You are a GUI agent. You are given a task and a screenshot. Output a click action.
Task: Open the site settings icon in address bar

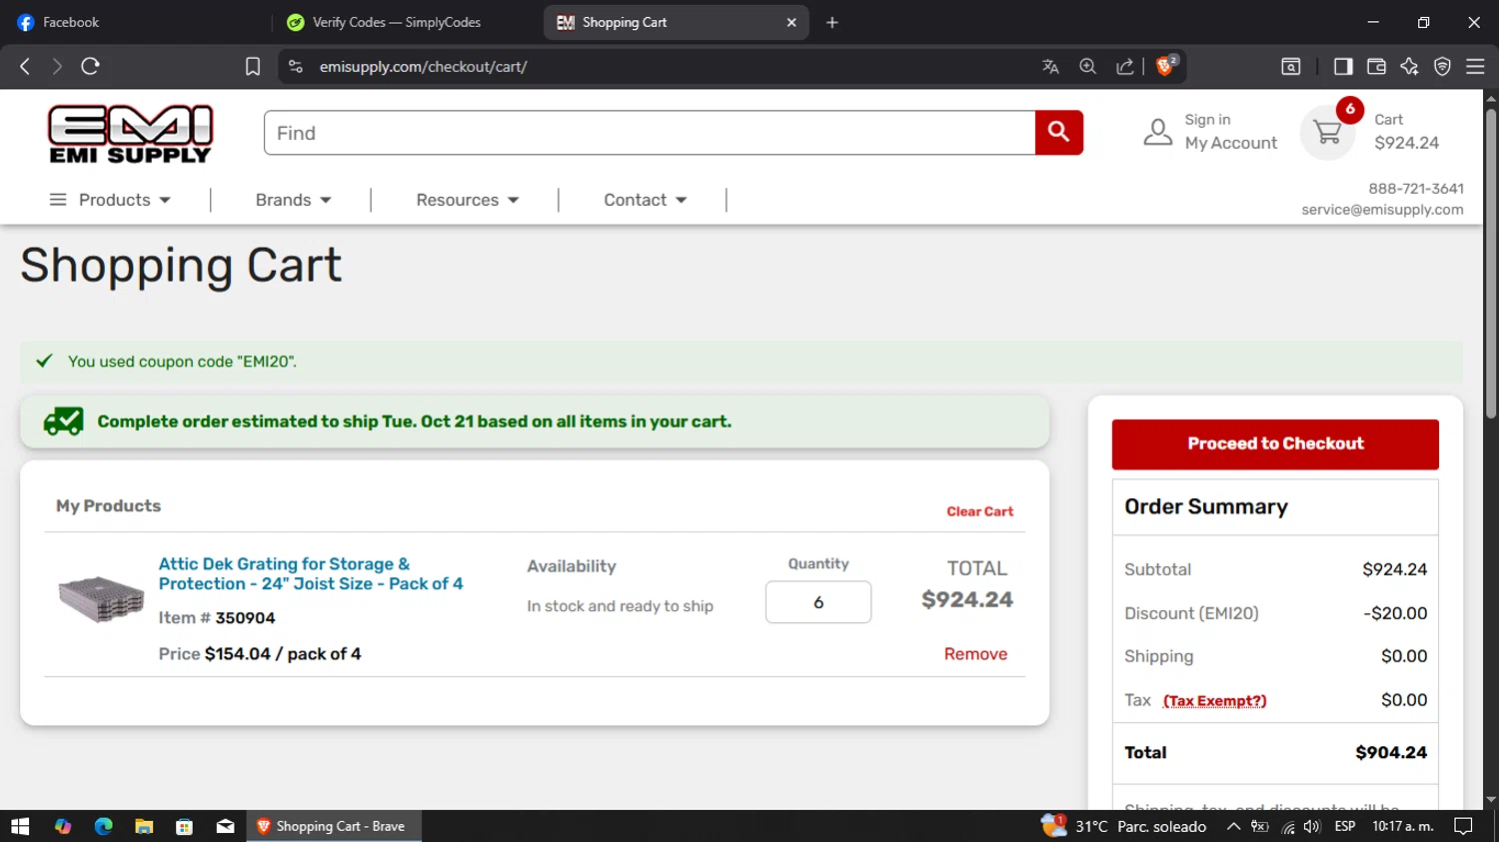point(295,66)
